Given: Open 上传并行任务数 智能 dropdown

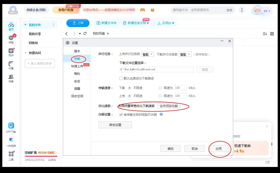Looking at the screenshot, I should (x=148, y=54).
